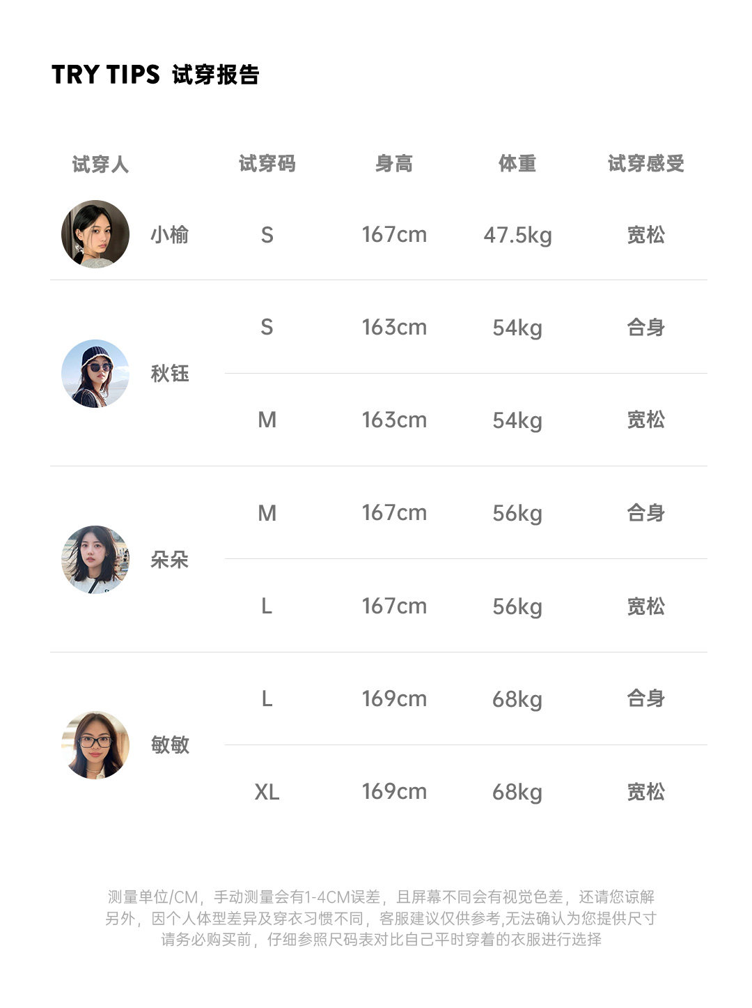Click the measurement disclaimer text at bottom
The width and height of the screenshot is (752, 1008).
pos(381,918)
